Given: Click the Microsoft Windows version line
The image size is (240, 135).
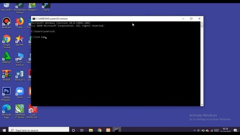Looking at the screenshot, I should click(61, 23).
